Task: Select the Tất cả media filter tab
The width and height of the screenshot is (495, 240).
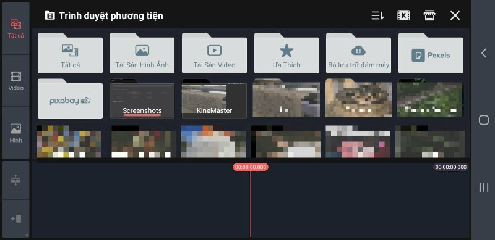Action: [16, 28]
